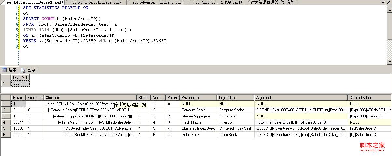The image size is (392, 156).
Task: Click 'Stream Aggregate' in the PhysicalOp column
Action: tap(198, 116)
